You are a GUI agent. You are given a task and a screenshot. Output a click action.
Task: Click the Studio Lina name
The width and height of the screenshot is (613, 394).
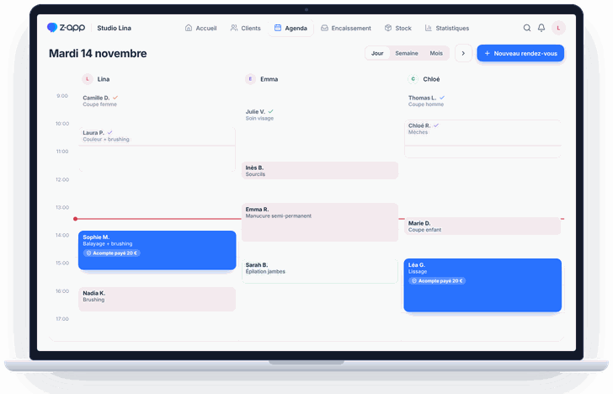point(115,28)
